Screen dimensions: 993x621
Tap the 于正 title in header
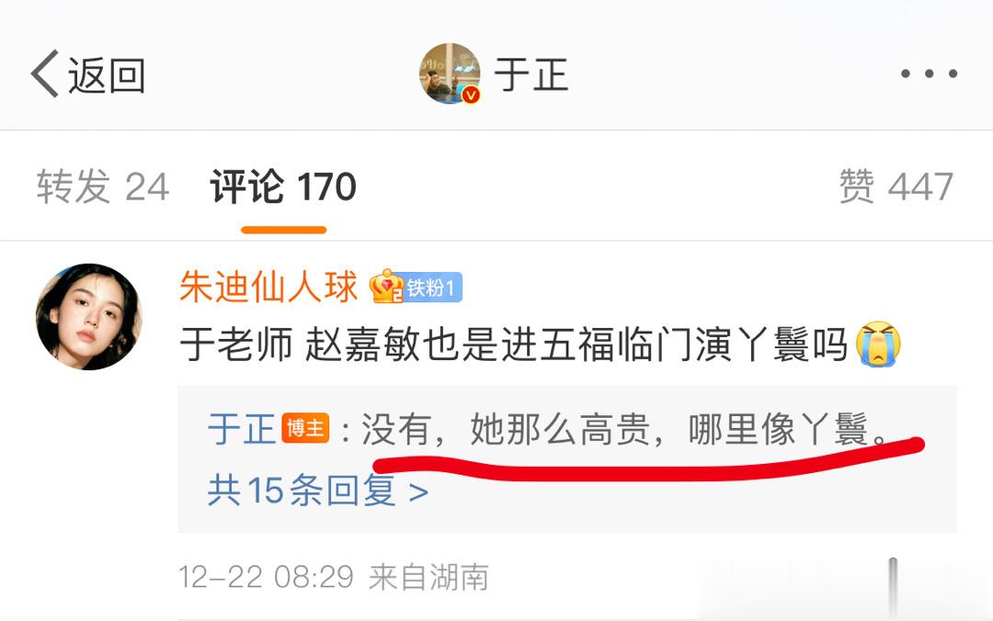pos(531,74)
